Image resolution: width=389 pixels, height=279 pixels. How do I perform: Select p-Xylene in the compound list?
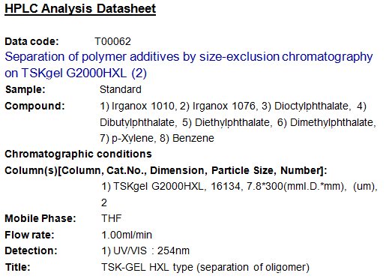[x=132, y=138]
